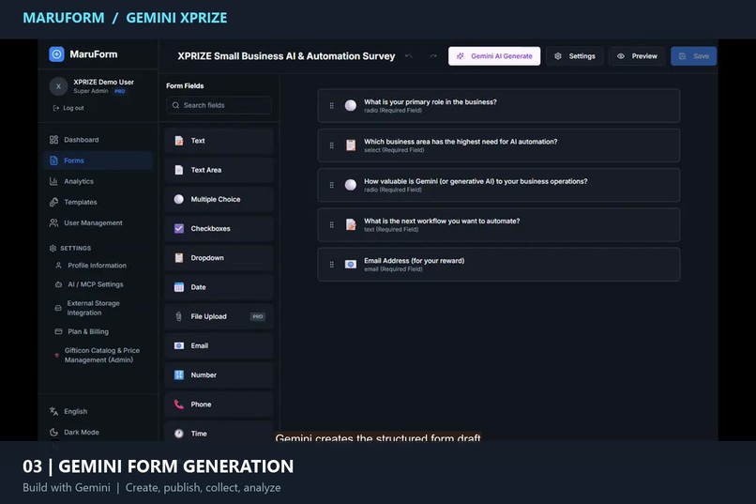This screenshot has width=756, height=504.
Task: Click the PRO badge on File Upload
Action: 258,317
